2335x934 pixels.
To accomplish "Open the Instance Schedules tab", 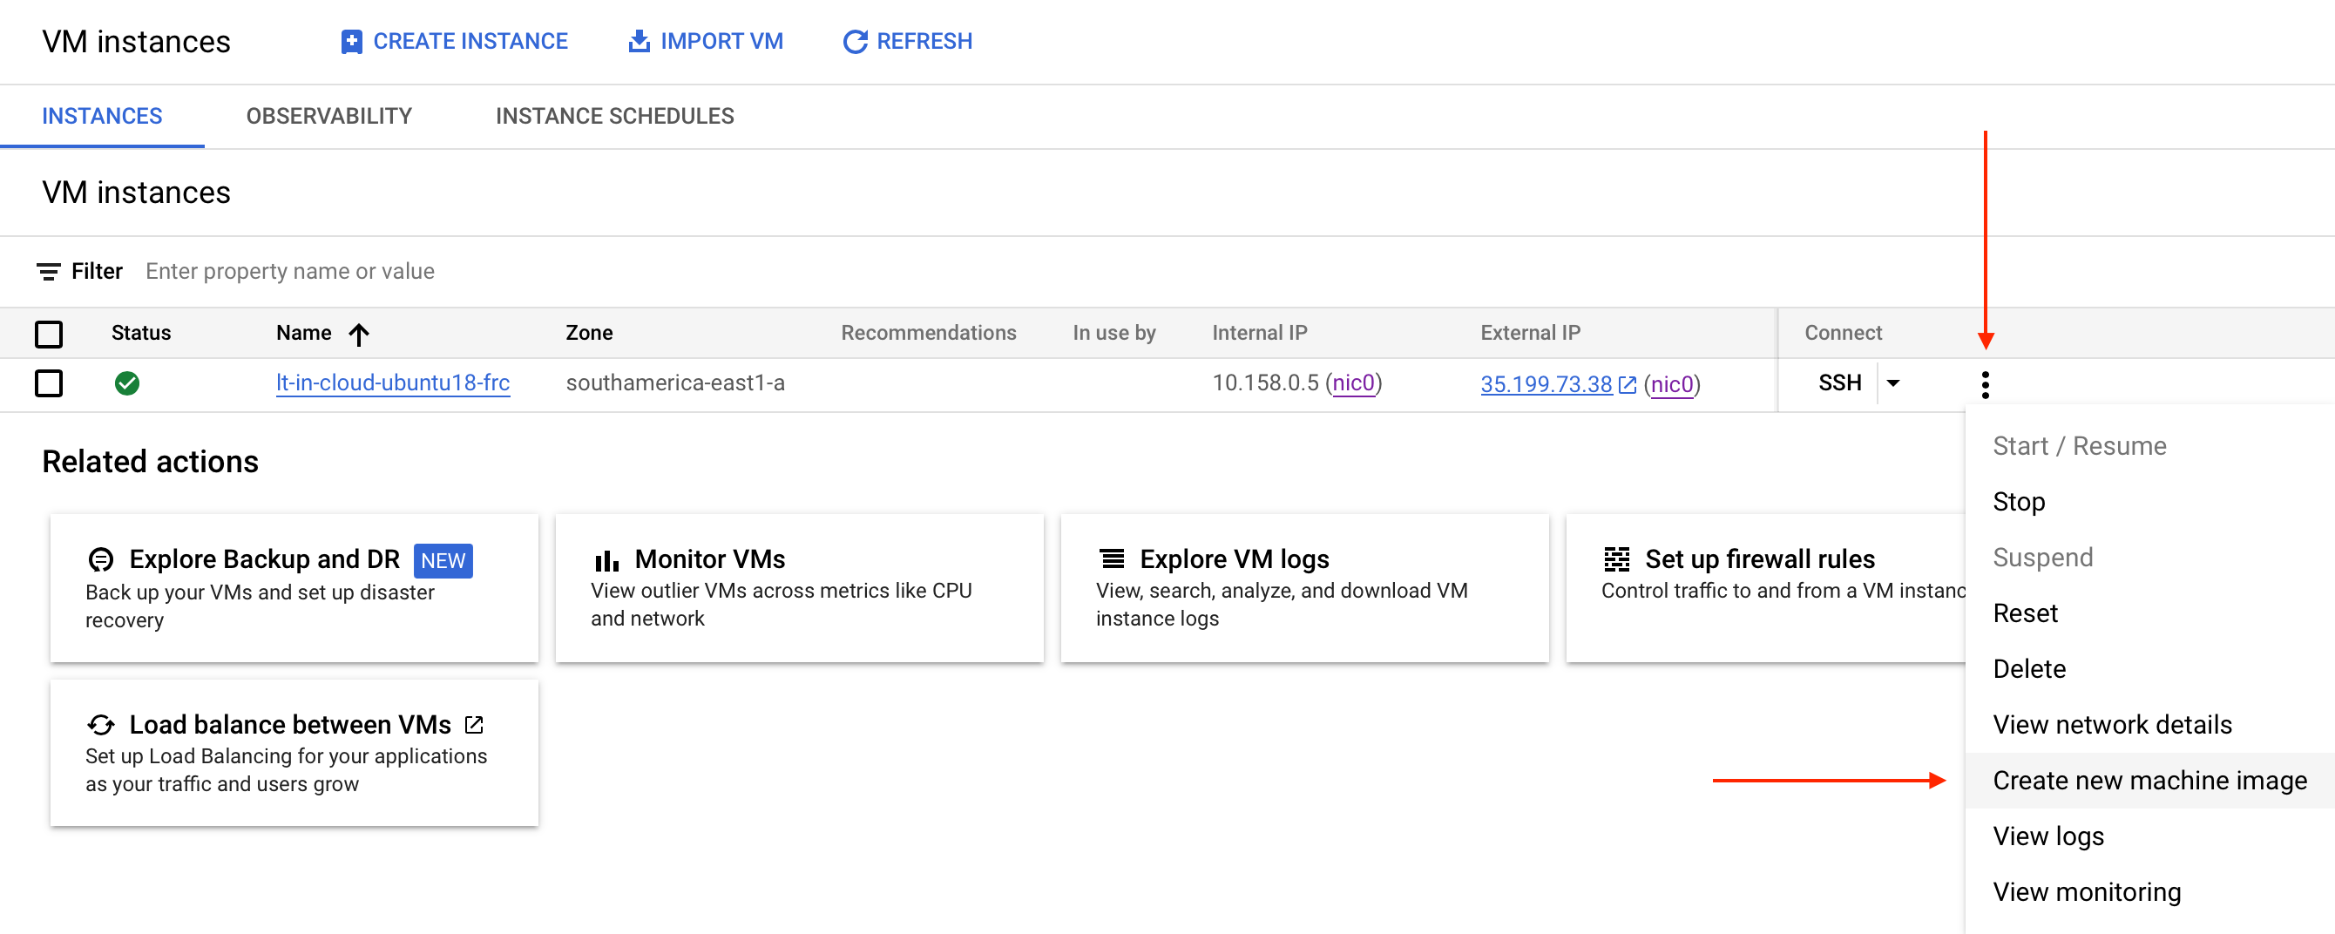I will (614, 116).
